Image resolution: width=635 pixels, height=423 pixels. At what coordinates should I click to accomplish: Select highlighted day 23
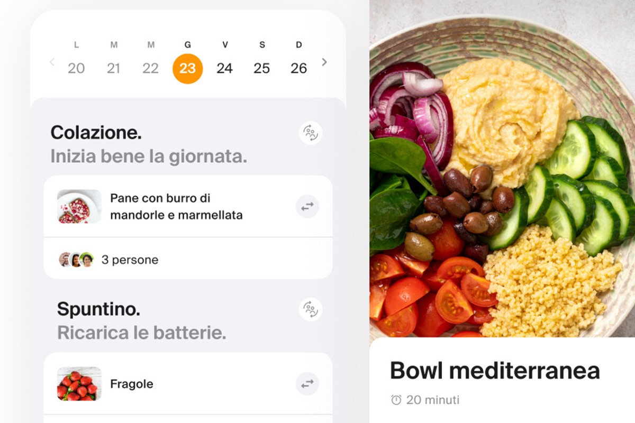187,69
